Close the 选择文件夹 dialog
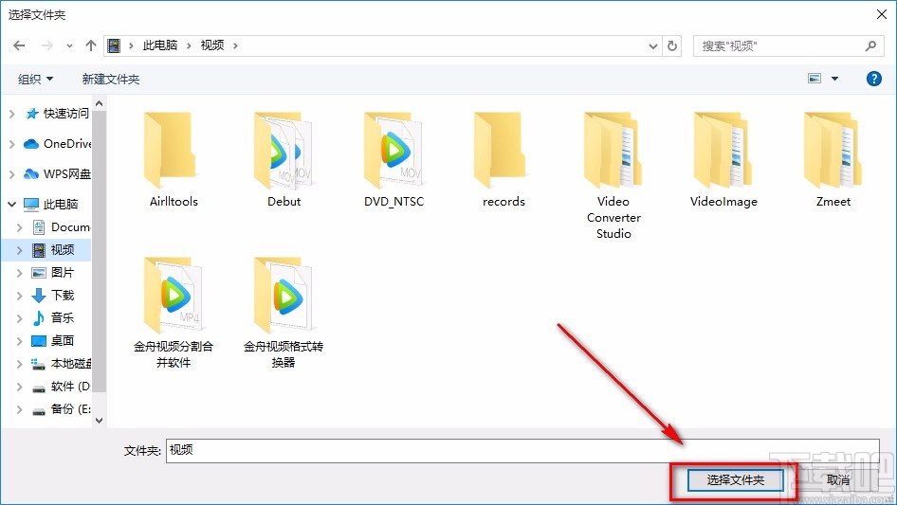This screenshot has width=897, height=505. [882, 14]
